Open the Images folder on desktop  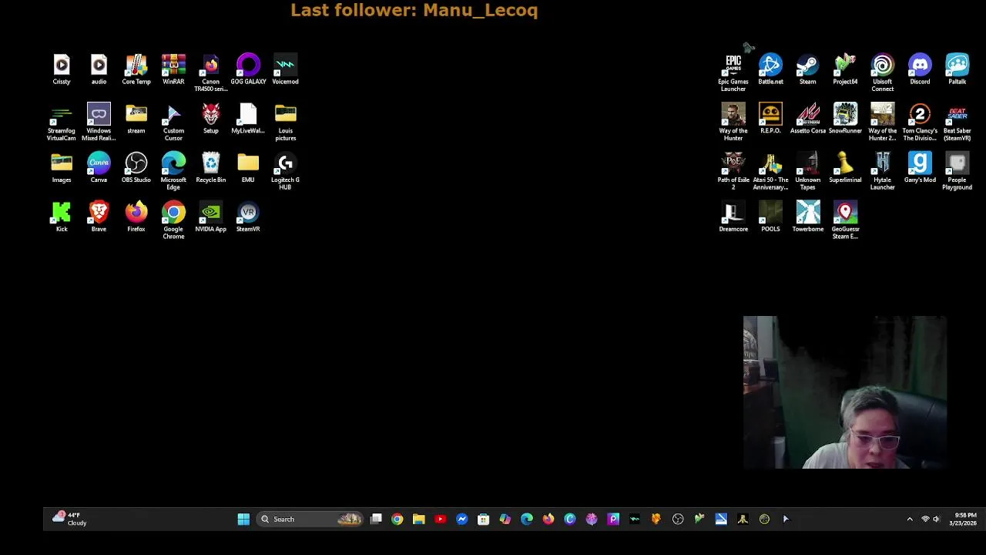pyautogui.click(x=62, y=168)
